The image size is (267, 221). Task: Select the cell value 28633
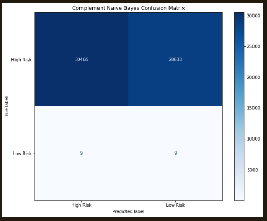coord(175,59)
